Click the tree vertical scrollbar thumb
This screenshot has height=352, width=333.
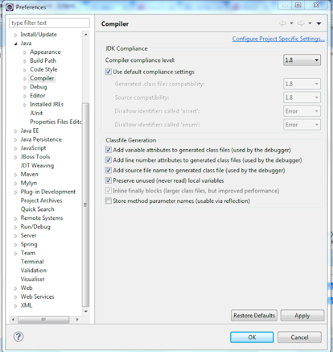[85, 205]
